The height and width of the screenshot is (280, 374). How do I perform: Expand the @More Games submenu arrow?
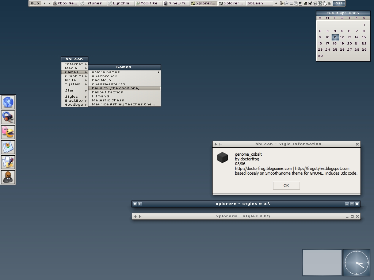(159, 72)
